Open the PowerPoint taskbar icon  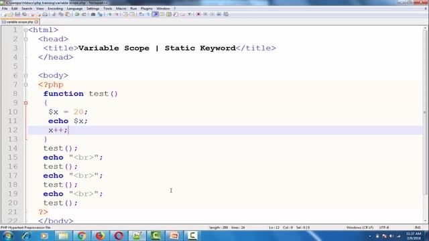pos(174,236)
